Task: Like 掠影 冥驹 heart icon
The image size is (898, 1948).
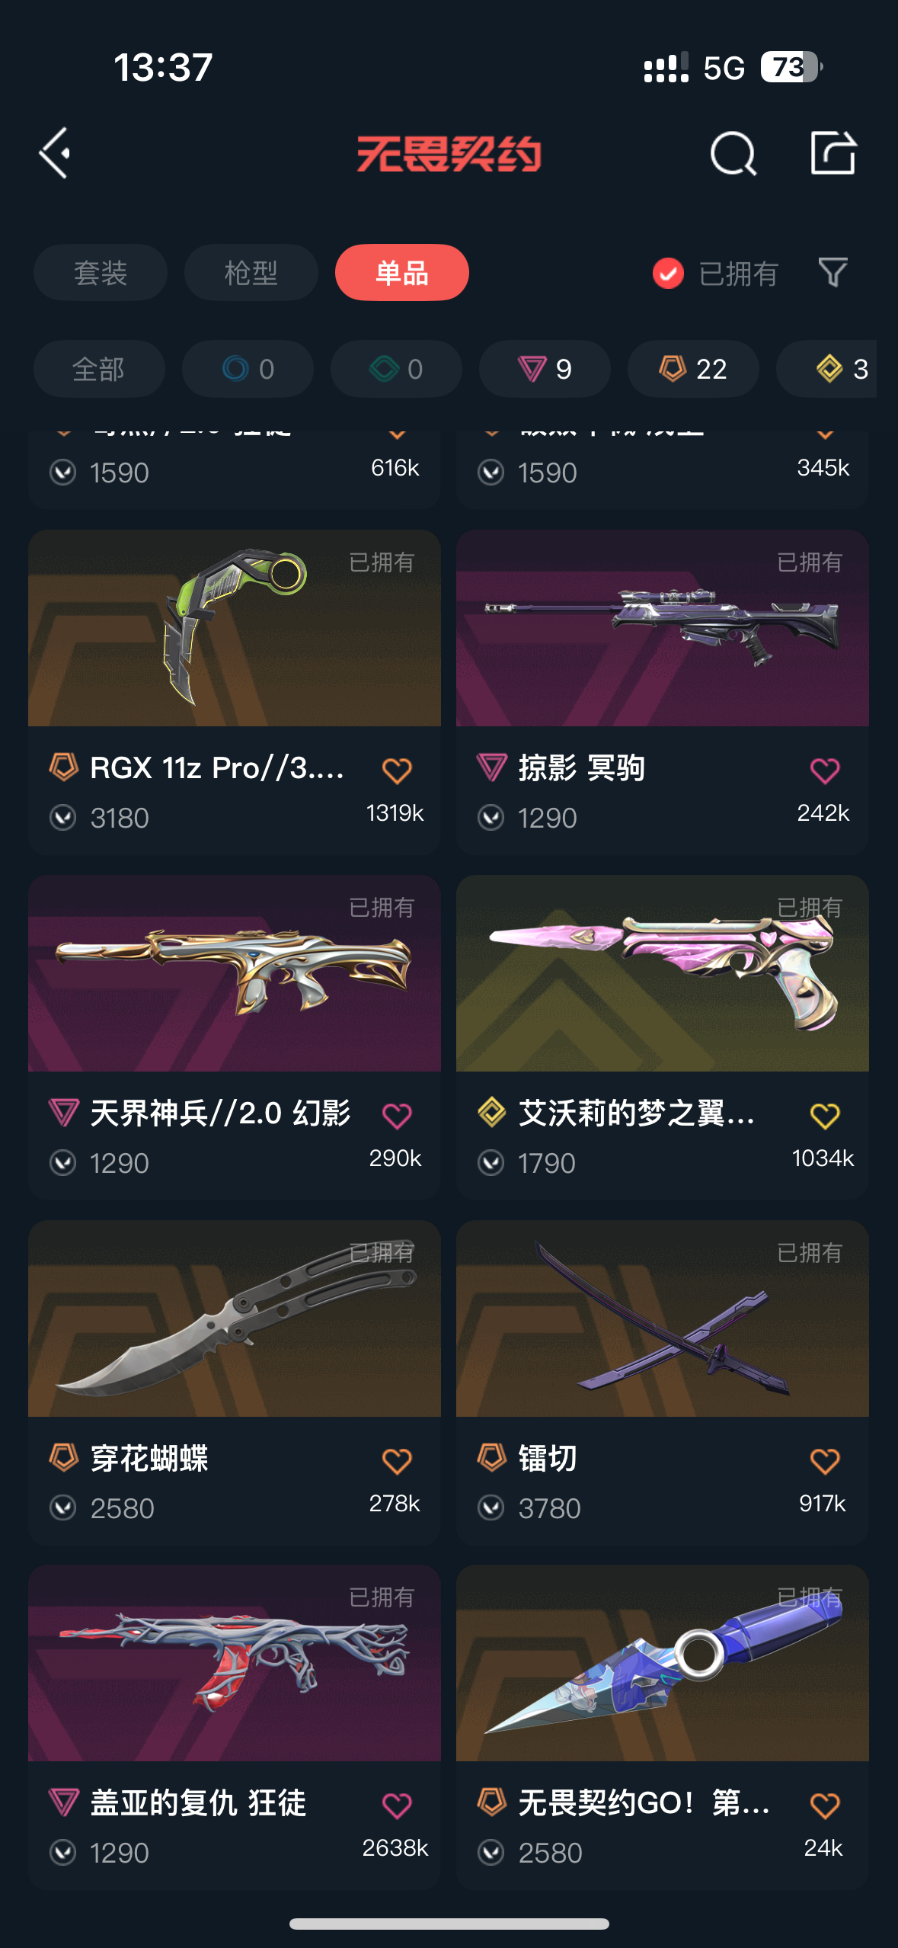Action: (825, 771)
